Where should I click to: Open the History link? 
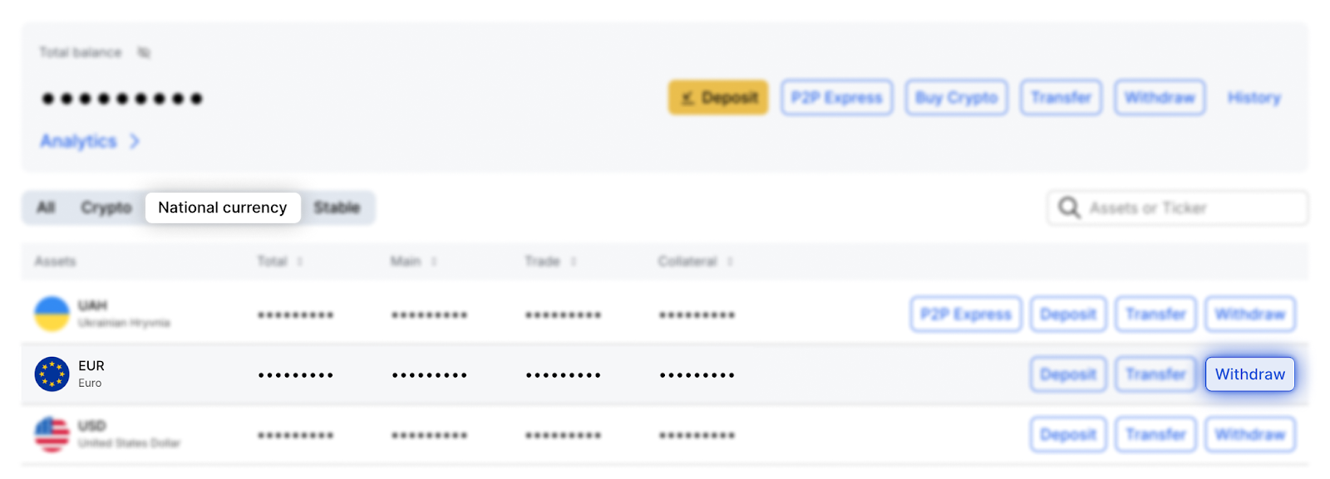coord(1254,98)
